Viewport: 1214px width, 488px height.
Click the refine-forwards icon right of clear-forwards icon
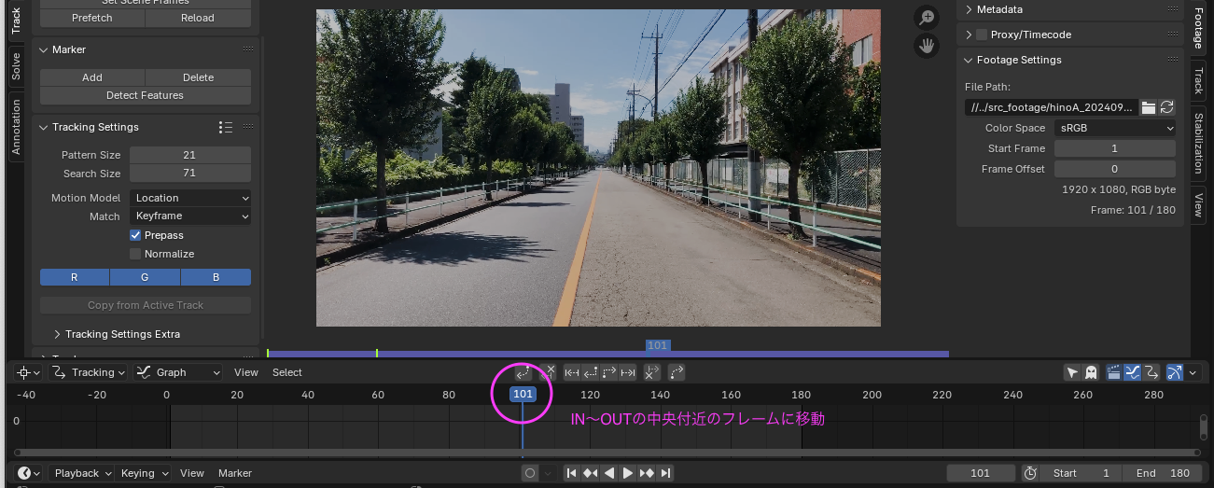tap(677, 372)
